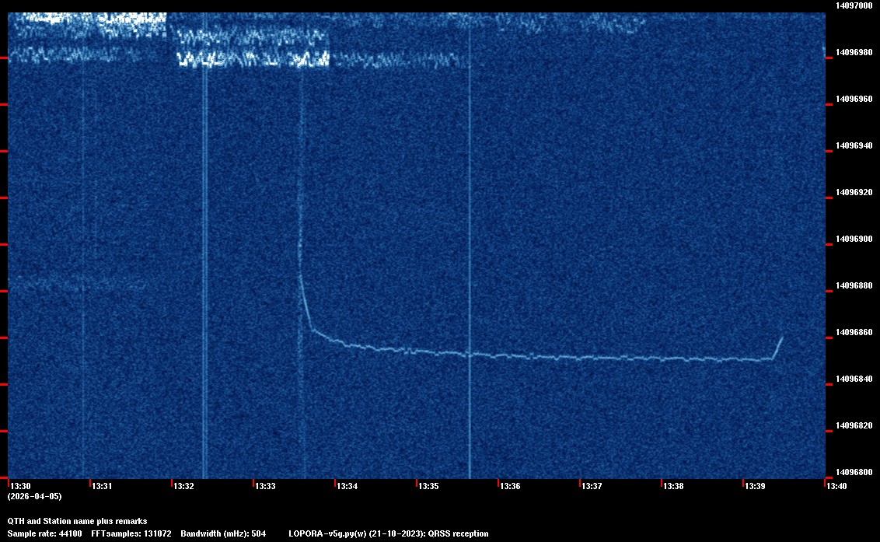Select the 13:35 time marker
The image size is (880, 542).
[428, 486]
